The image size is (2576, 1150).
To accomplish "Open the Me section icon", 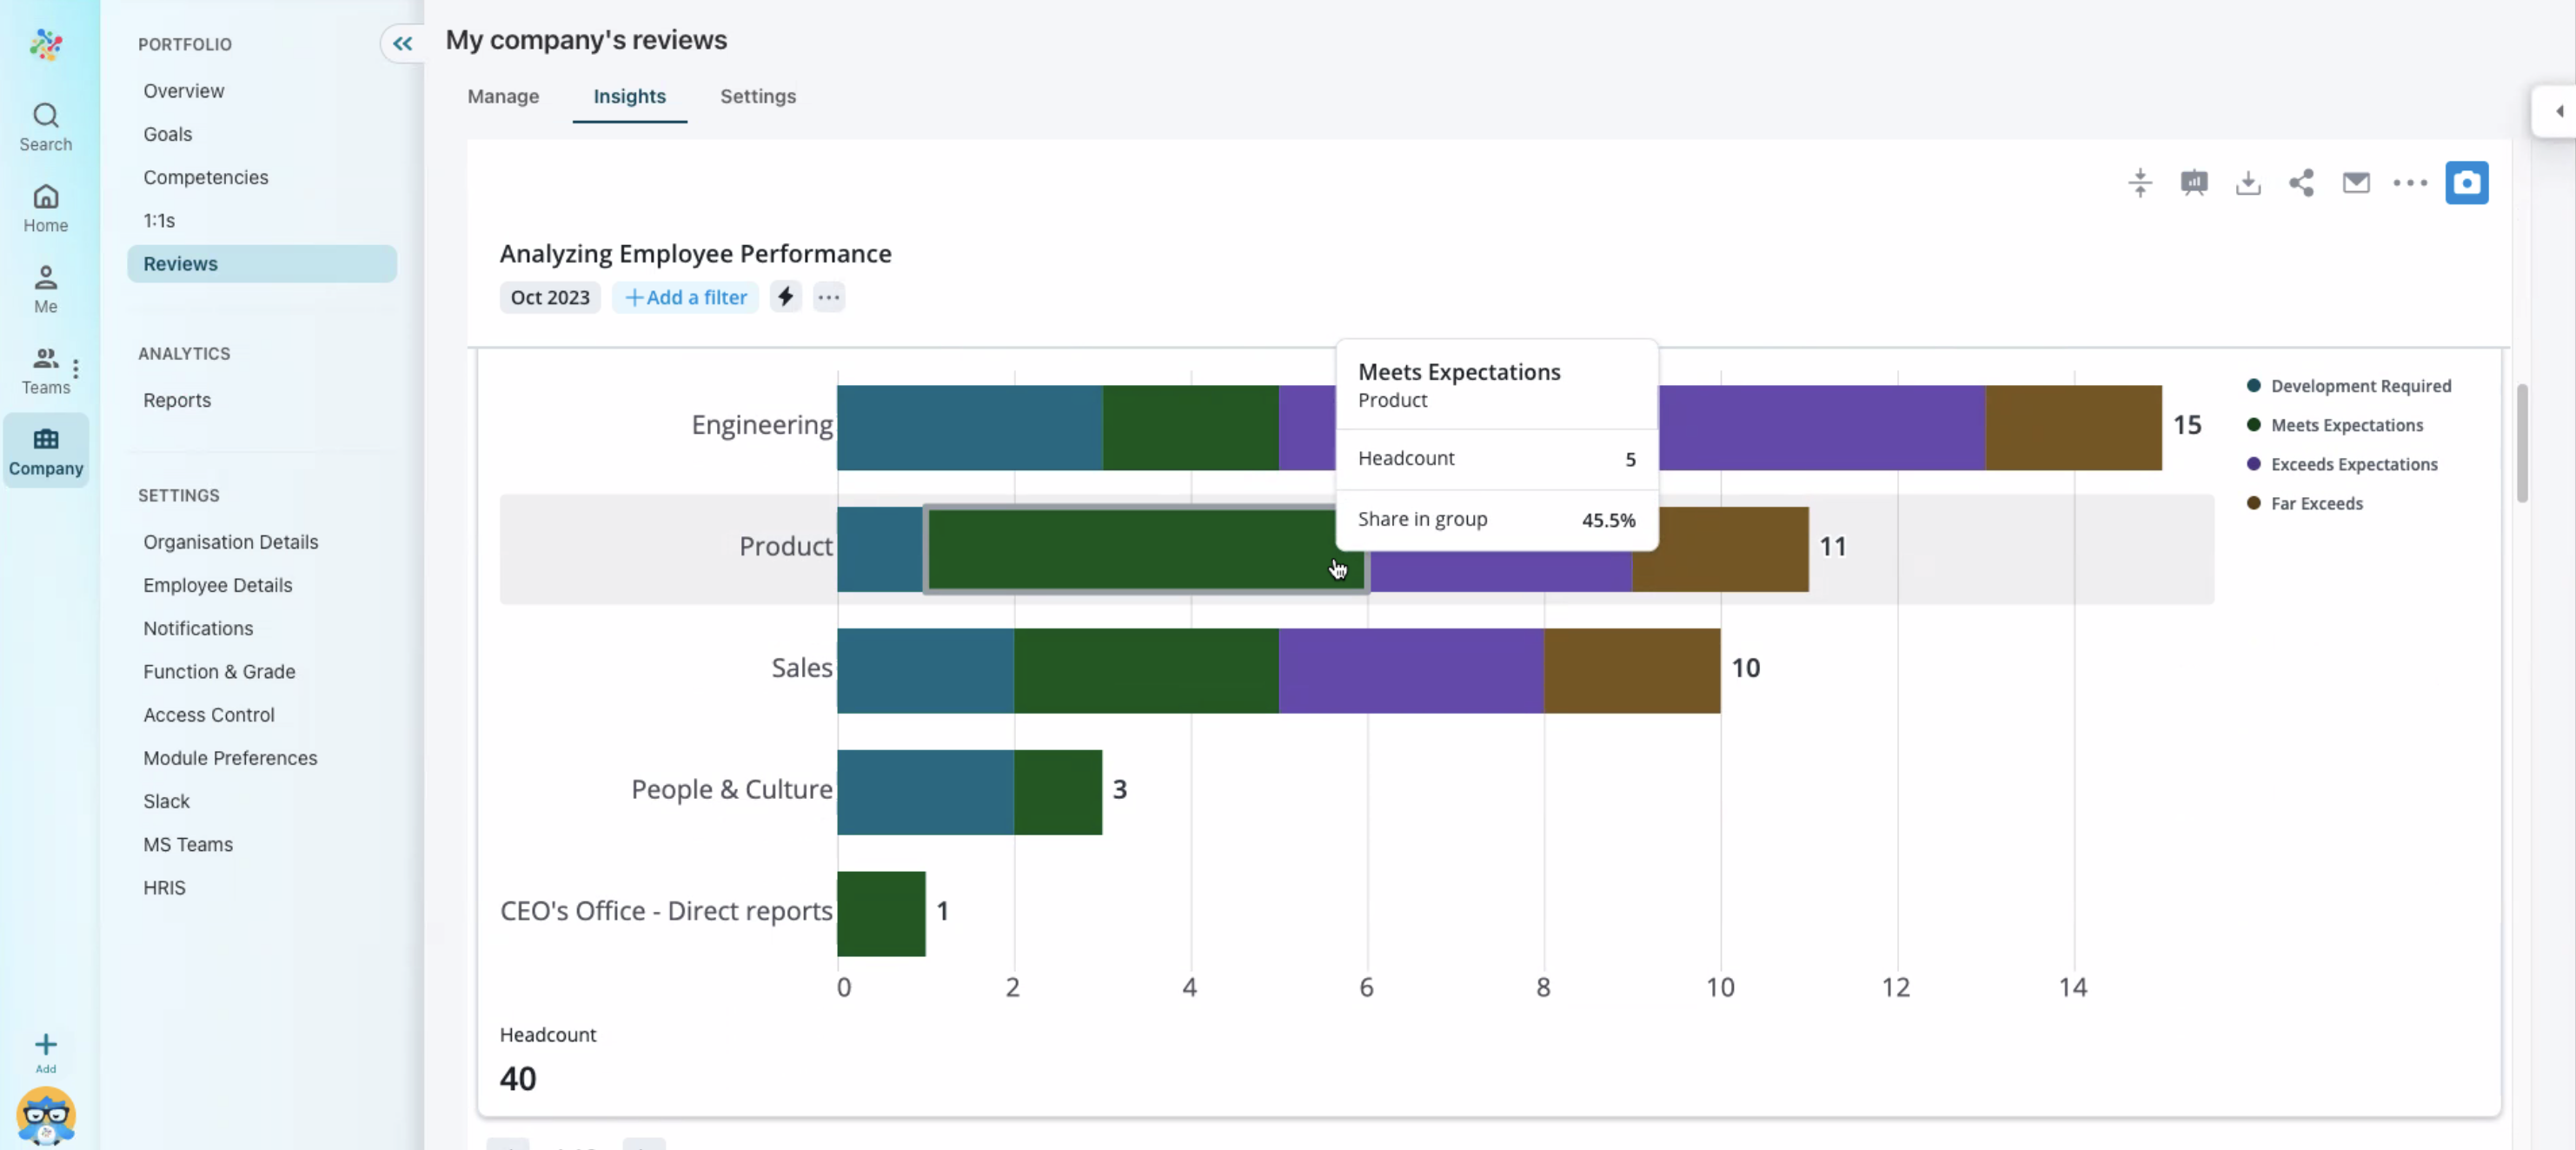I will pos(46,289).
